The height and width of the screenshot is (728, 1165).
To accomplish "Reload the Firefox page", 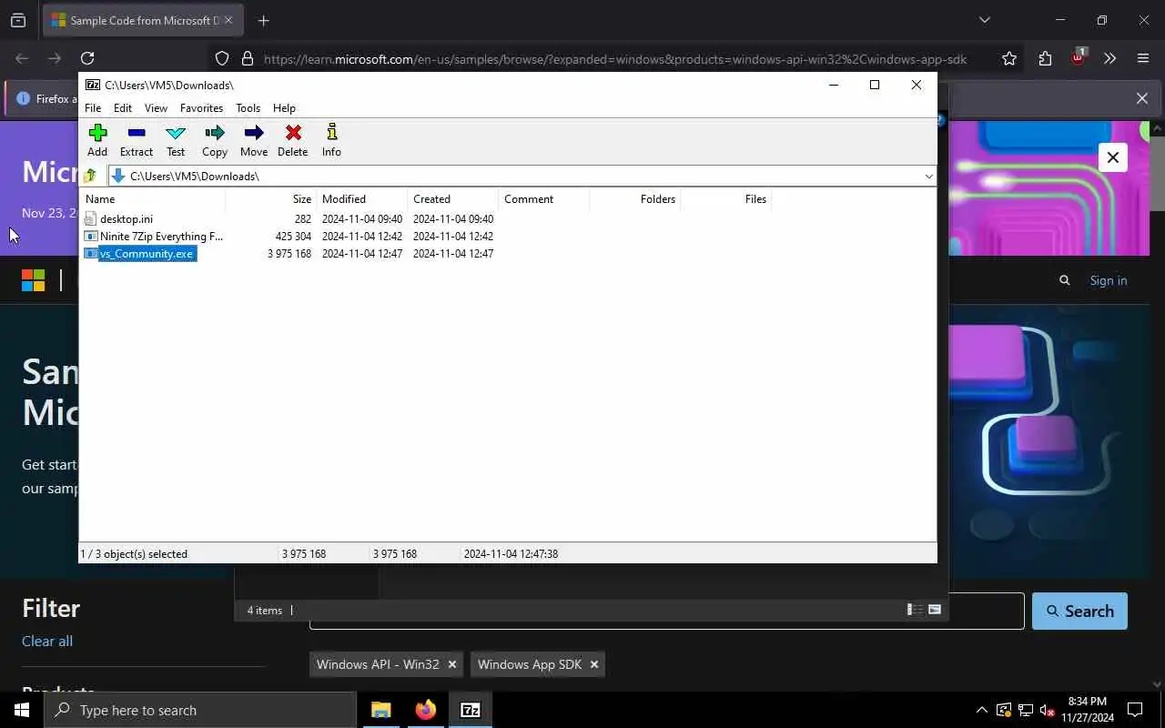I will [87, 58].
